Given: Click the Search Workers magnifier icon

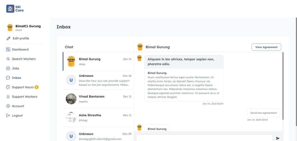Looking at the screenshot, I should pyautogui.click(x=8, y=59).
